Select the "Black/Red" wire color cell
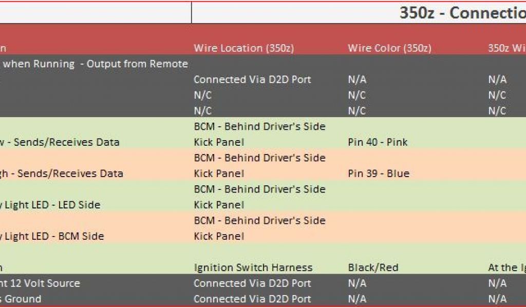The image size is (526, 308). tap(373, 267)
